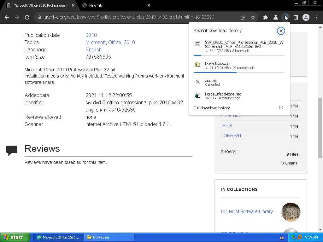Click the keyboard icon in taskbar

[x=282, y=238]
